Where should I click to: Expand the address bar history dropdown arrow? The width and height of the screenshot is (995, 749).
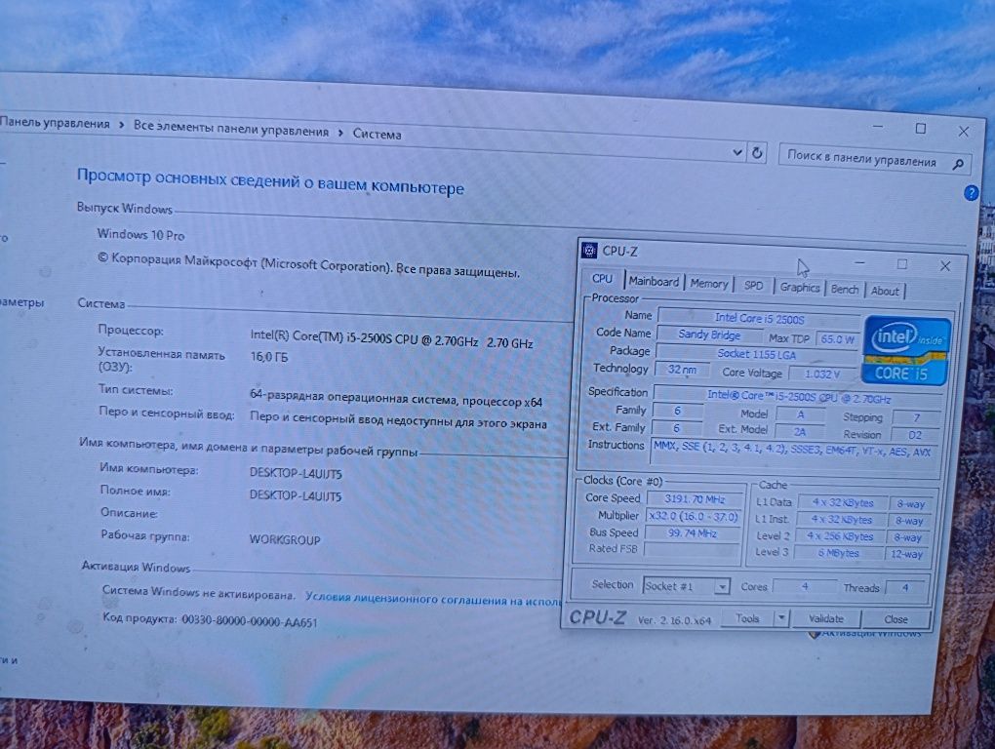point(736,152)
